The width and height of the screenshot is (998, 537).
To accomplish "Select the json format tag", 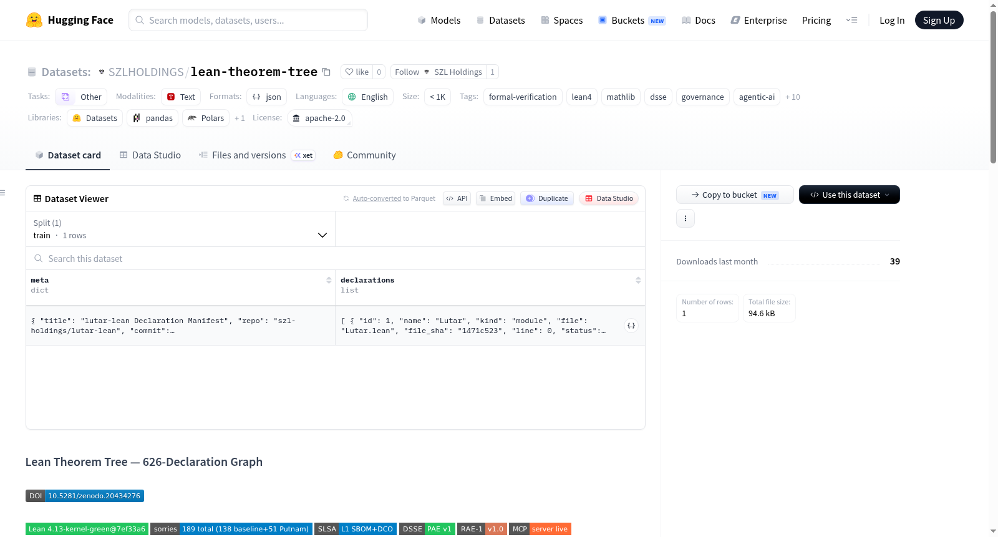I will point(266,97).
